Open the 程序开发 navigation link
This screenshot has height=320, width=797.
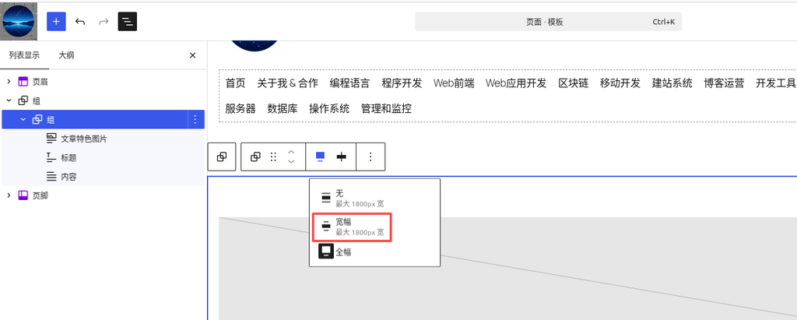tap(402, 83)
